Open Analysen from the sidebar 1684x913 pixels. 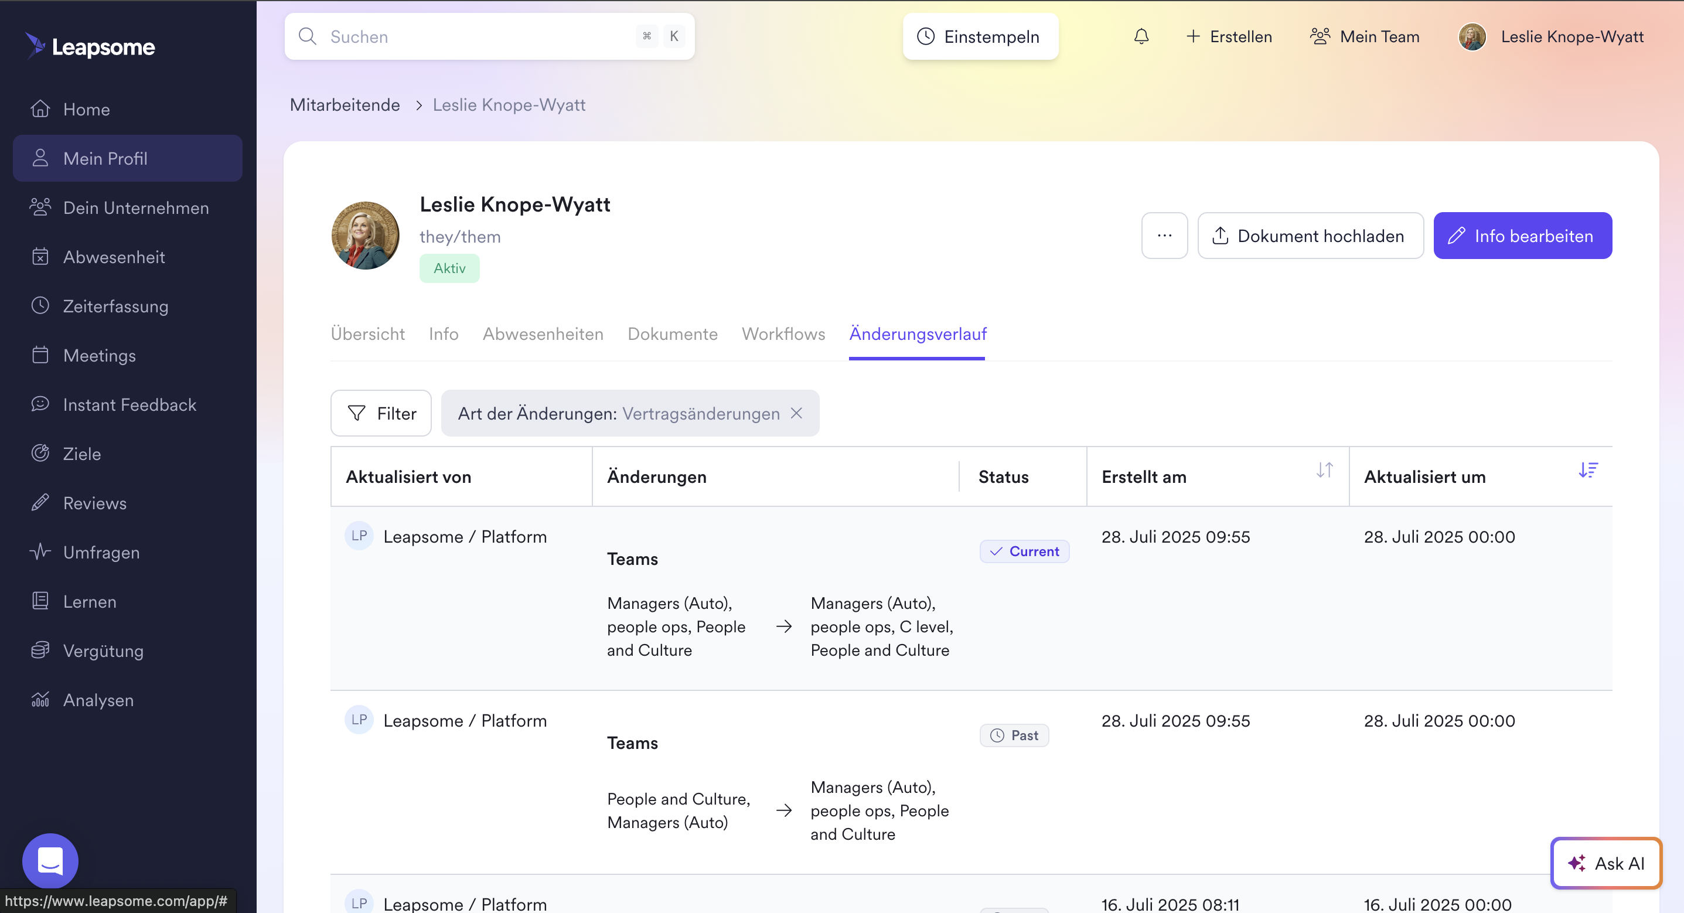pos(98,700)
